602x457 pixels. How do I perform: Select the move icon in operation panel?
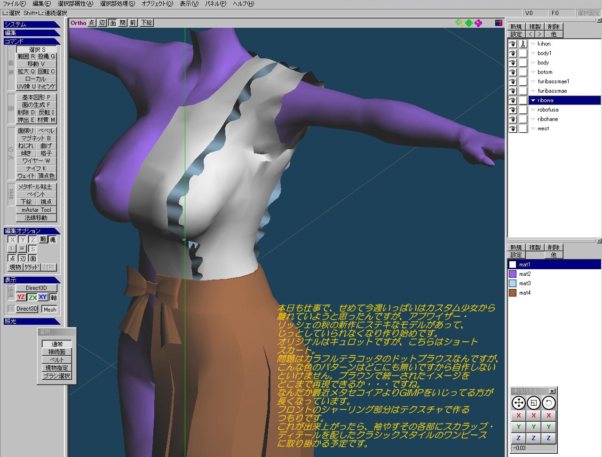pos(518,403)
